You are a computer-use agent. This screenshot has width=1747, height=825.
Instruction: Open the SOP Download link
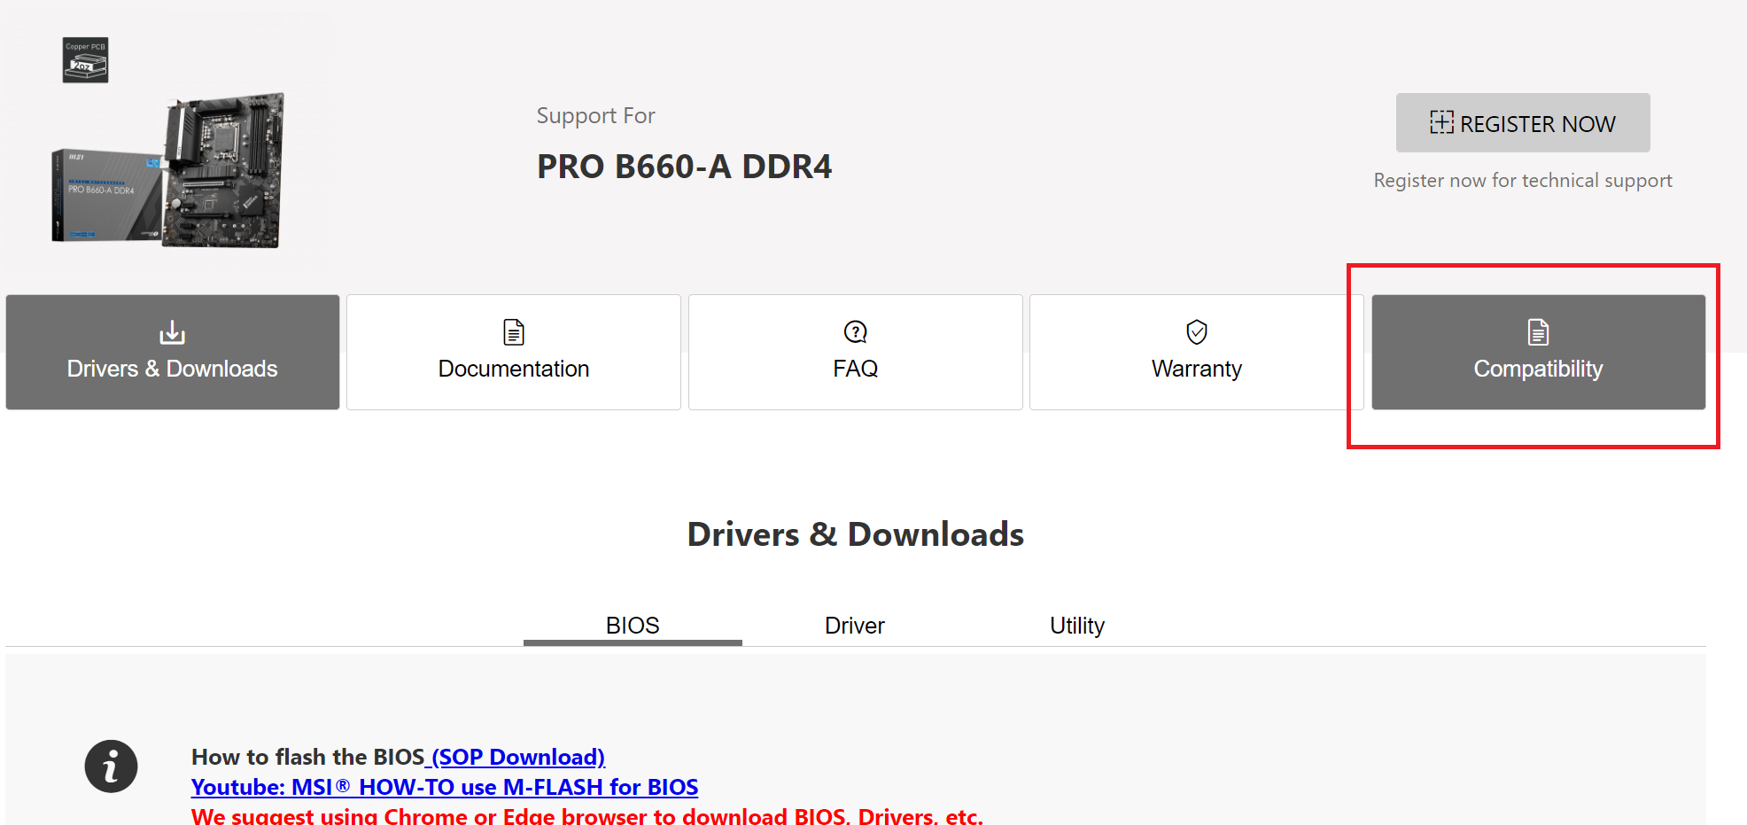coord(518,757)
